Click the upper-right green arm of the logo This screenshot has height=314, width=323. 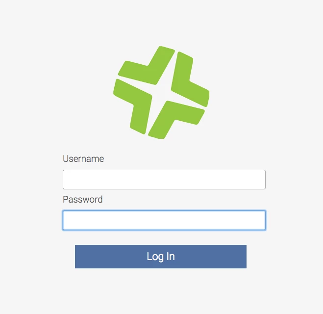[x=189, y=79]
